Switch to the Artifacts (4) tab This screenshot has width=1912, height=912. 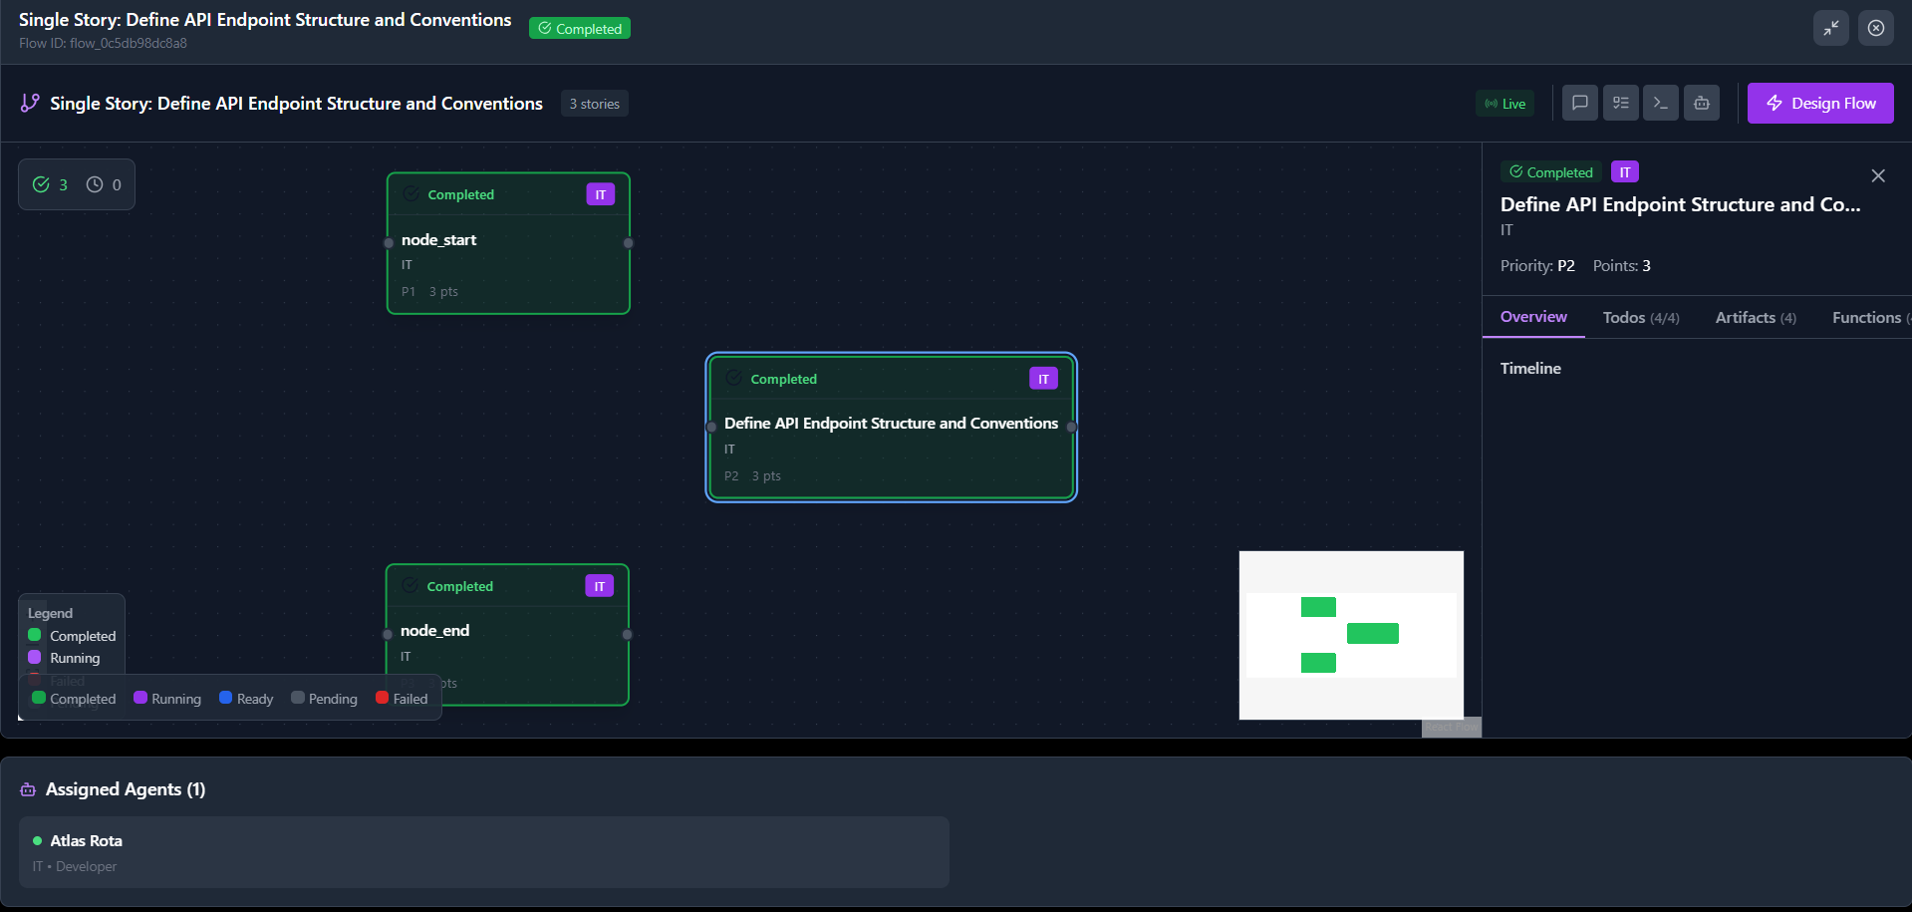(1756, 317)
